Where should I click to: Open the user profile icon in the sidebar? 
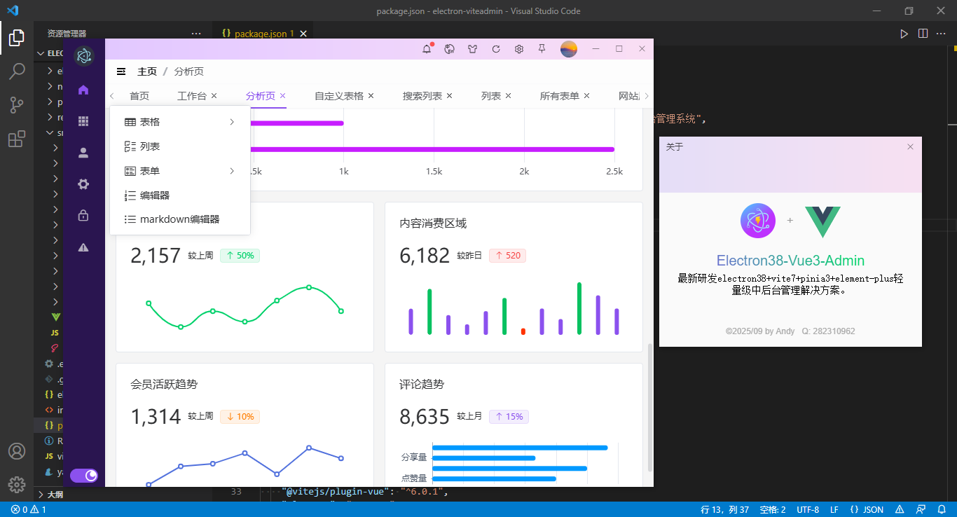point(83,152)
